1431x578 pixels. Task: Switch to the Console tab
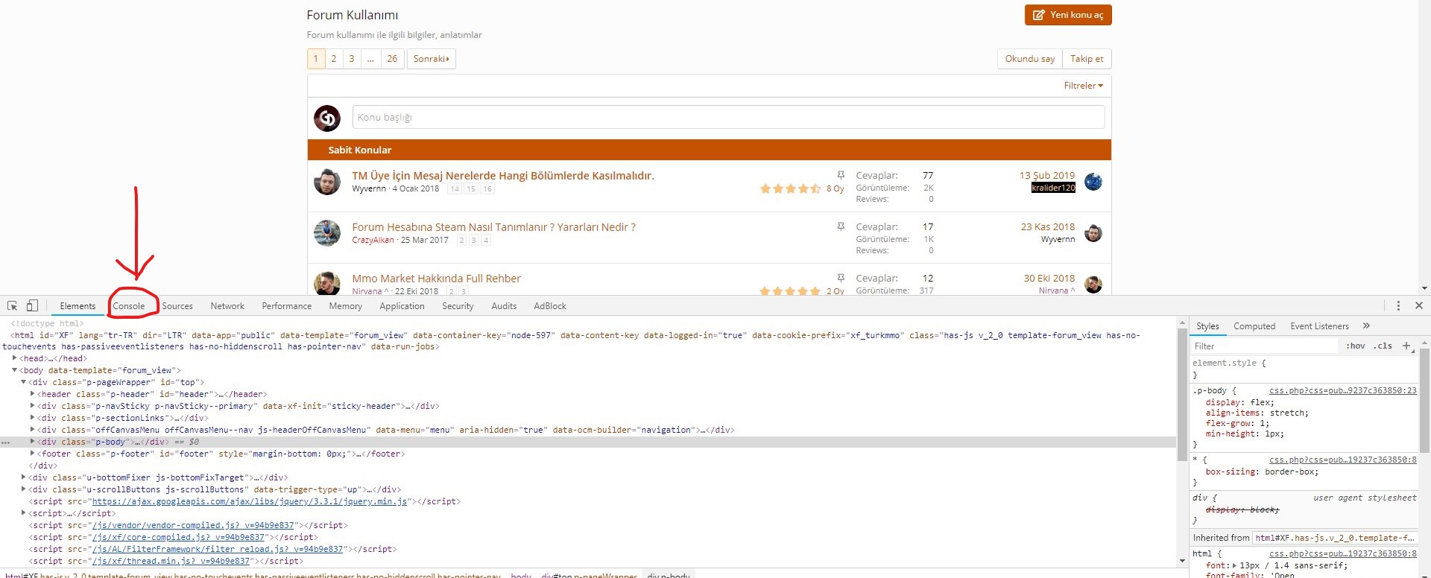click(x=129, y=306)
